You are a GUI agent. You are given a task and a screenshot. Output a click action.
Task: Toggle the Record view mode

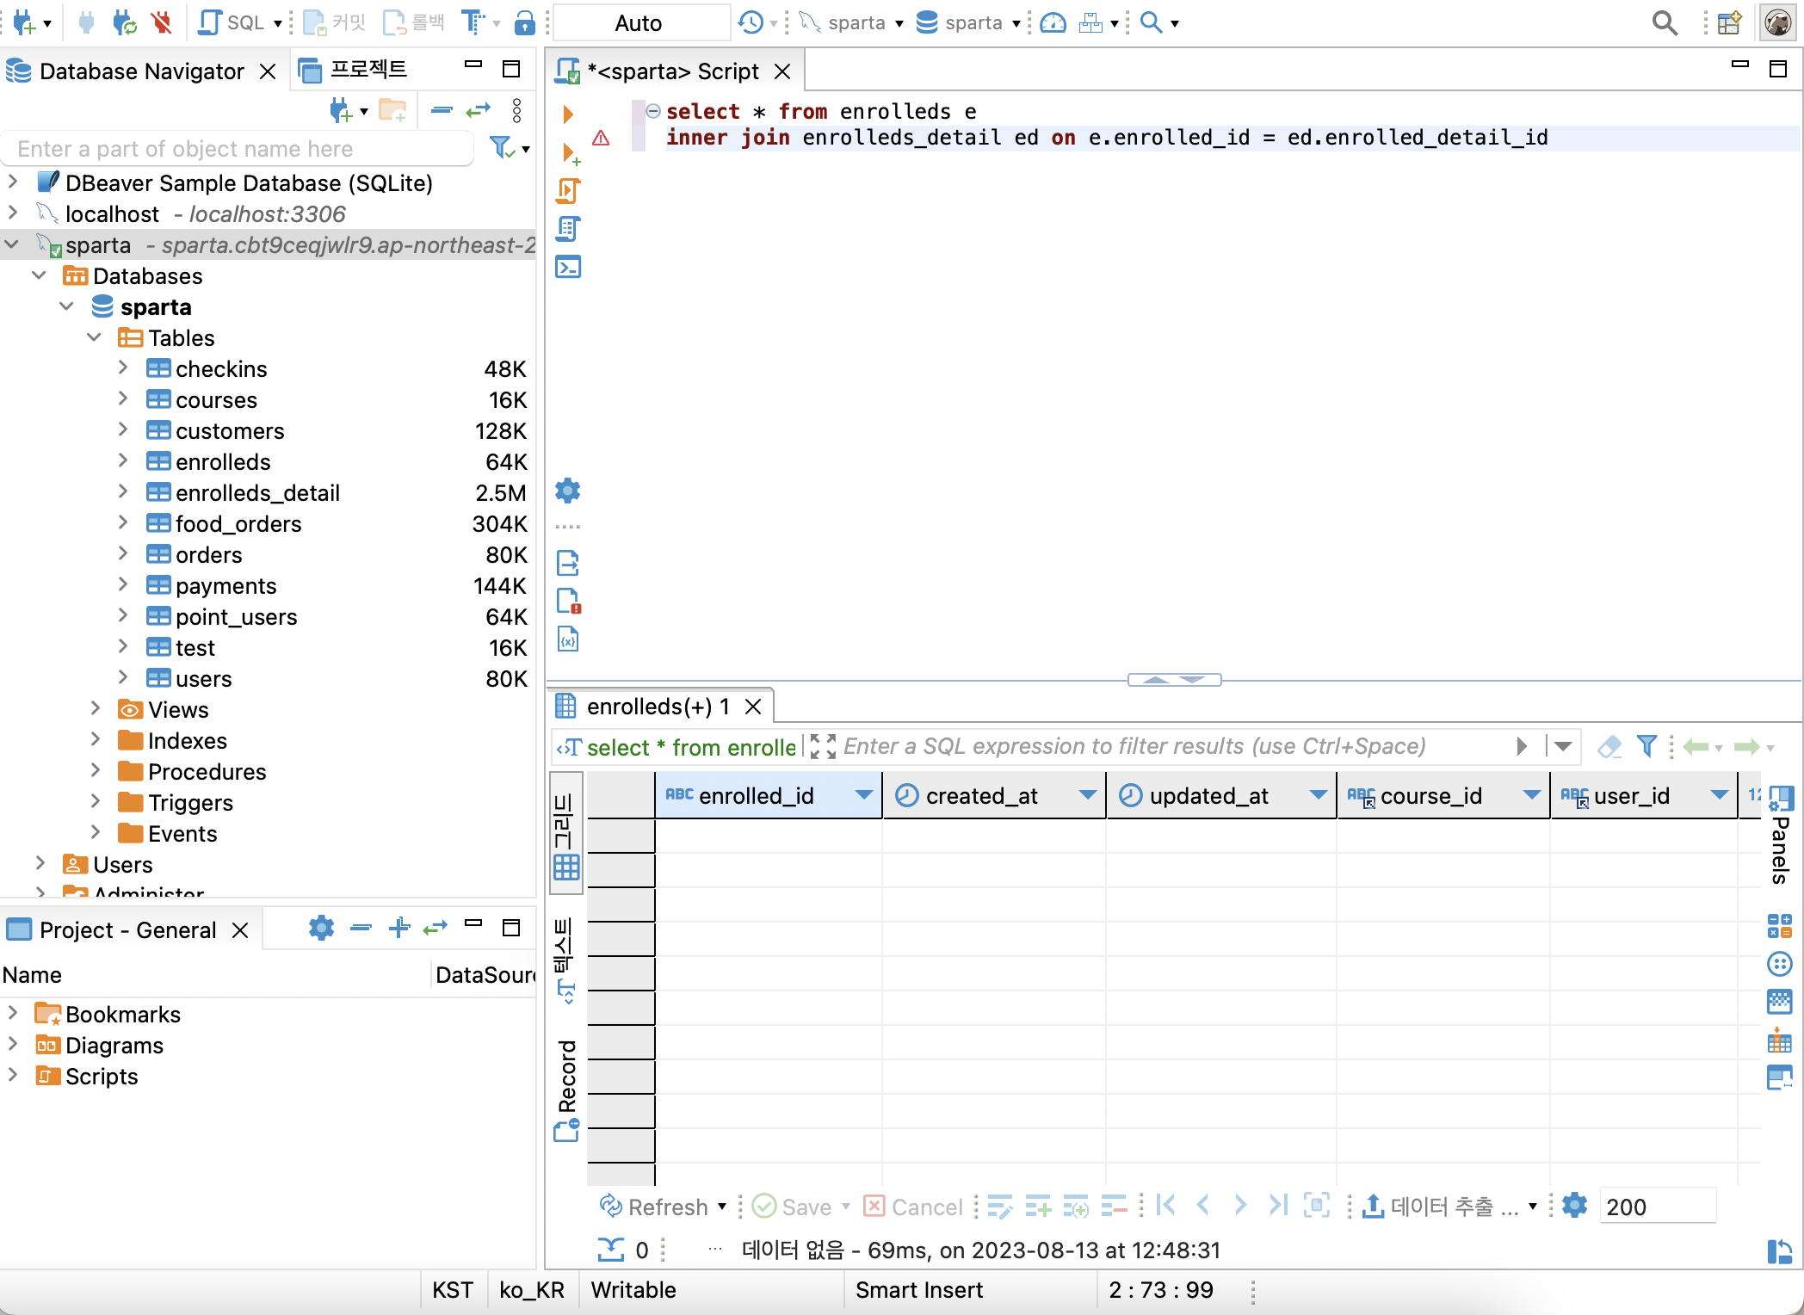pos(565,1090)
